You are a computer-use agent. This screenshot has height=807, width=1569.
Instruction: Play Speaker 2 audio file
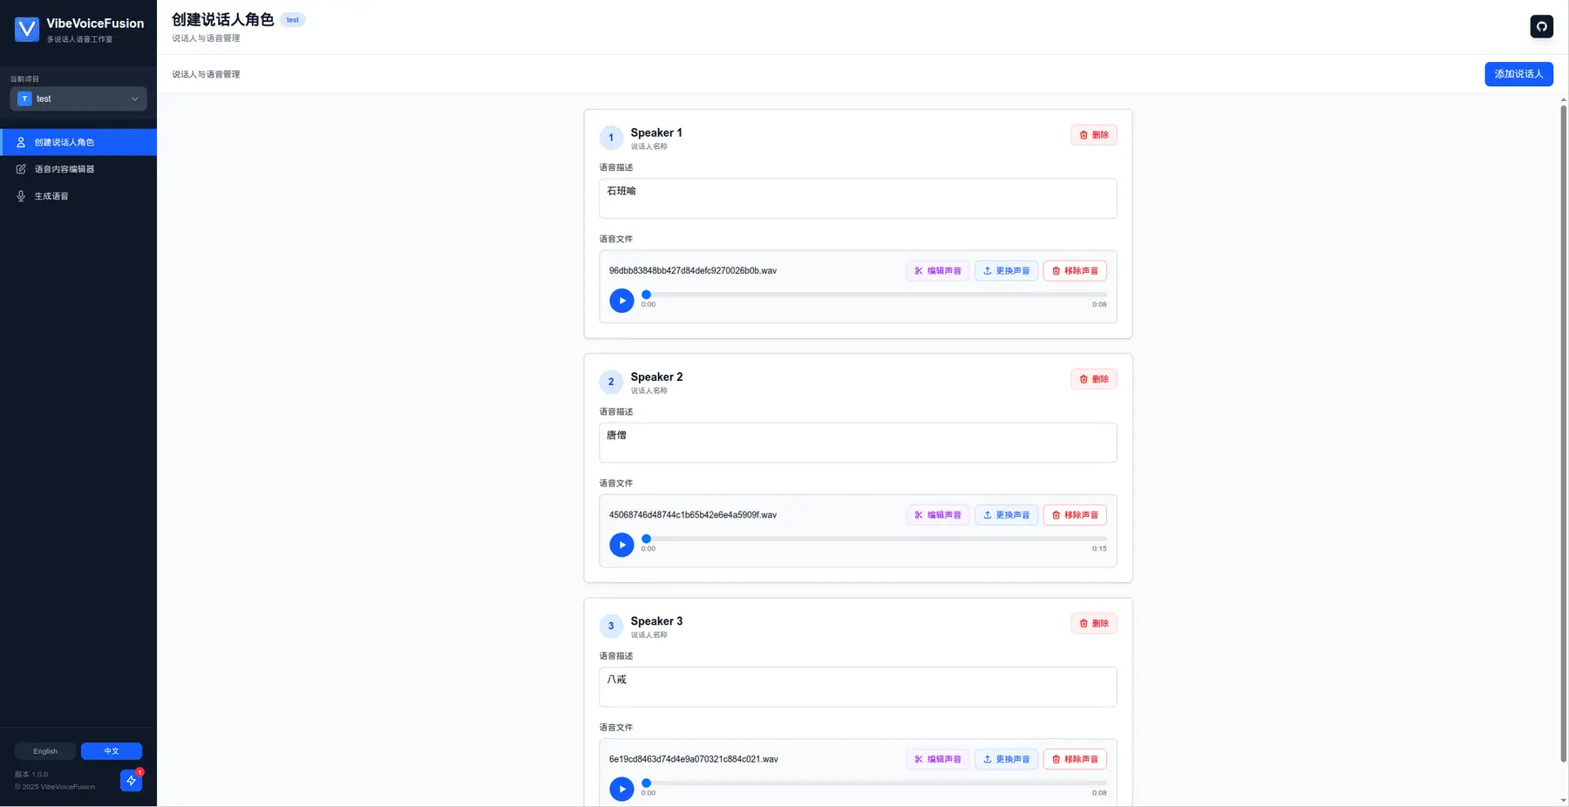[621, 545]
